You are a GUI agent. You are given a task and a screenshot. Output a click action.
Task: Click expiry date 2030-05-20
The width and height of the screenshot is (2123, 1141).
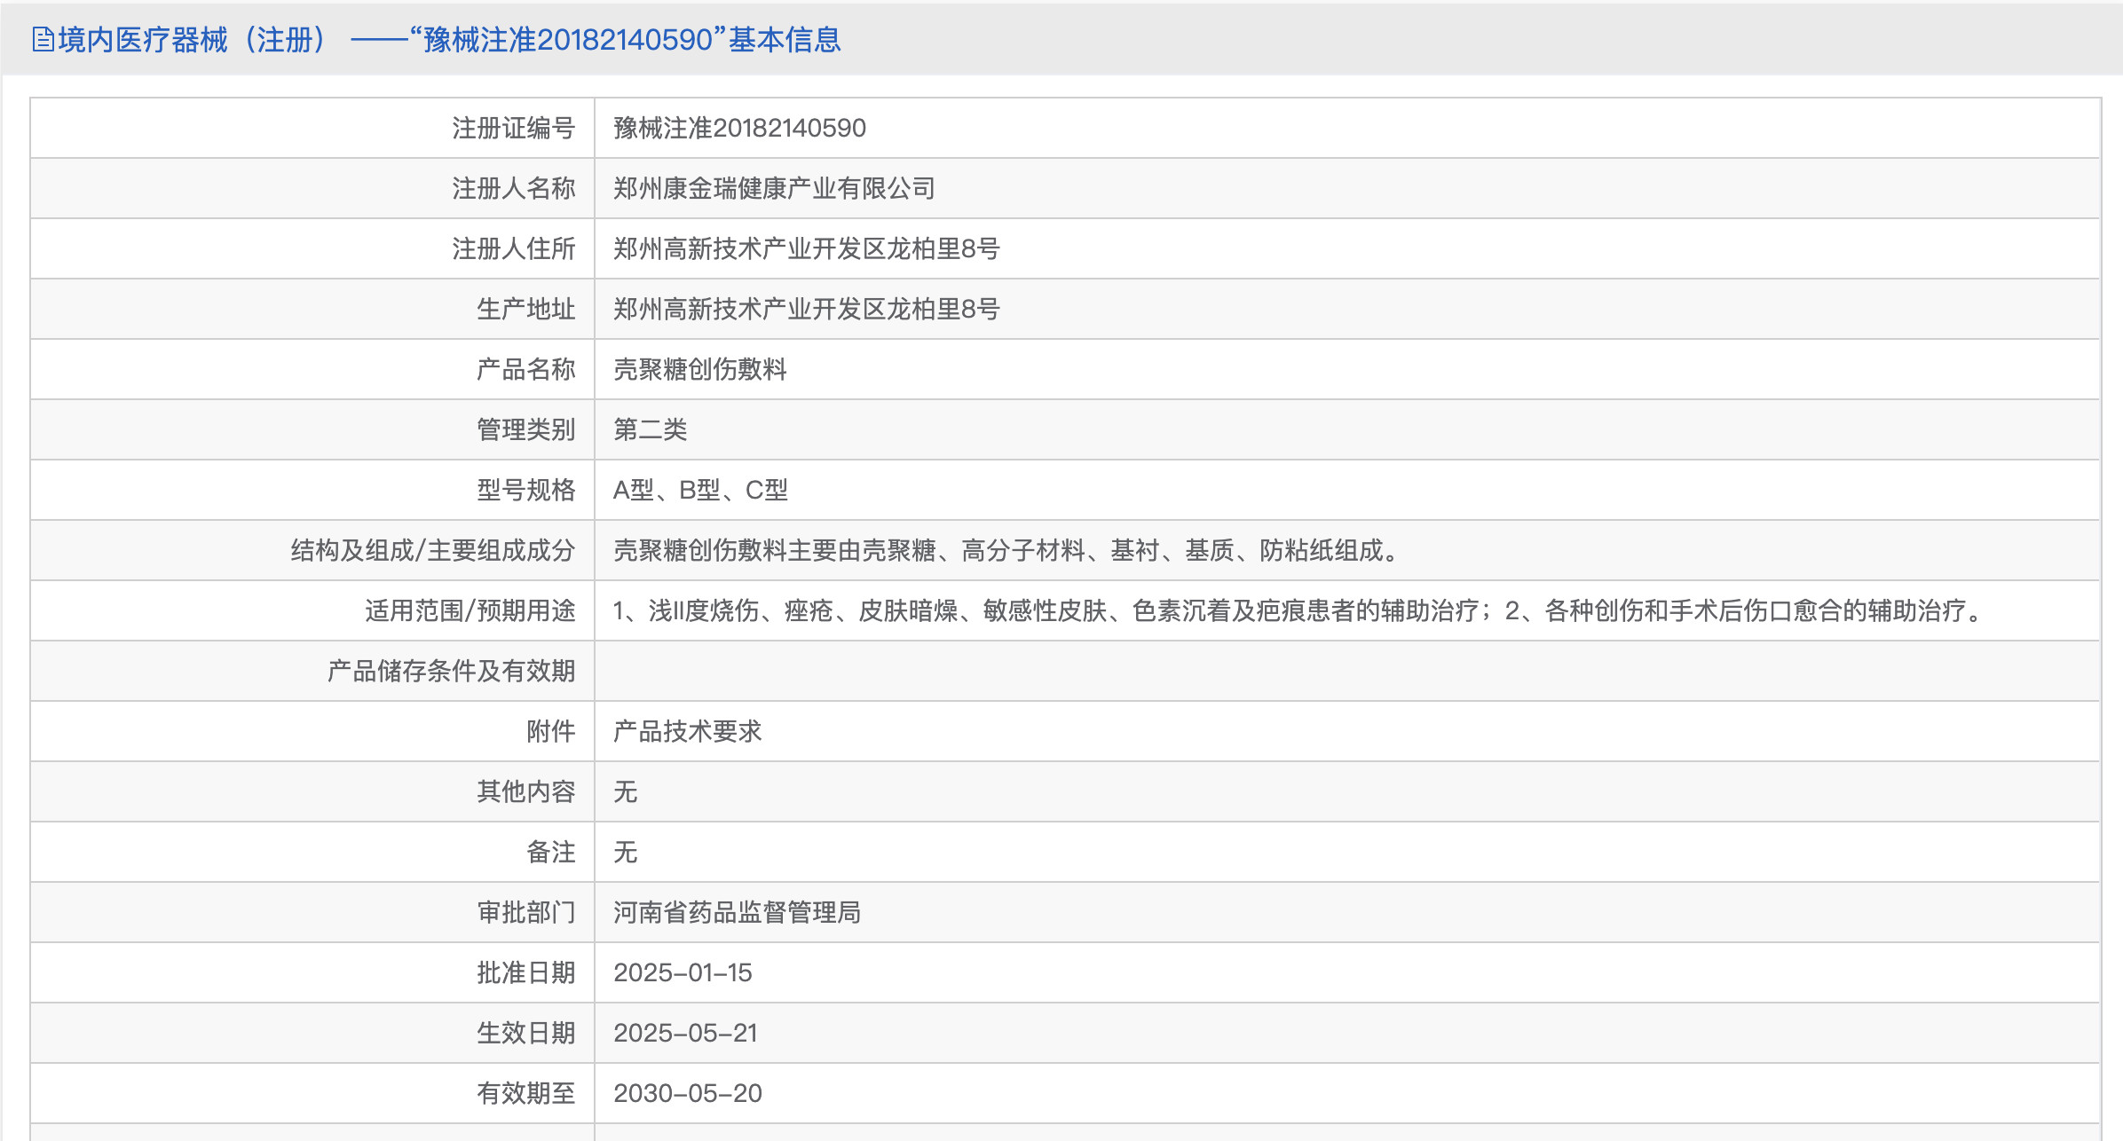[688, 1093]
